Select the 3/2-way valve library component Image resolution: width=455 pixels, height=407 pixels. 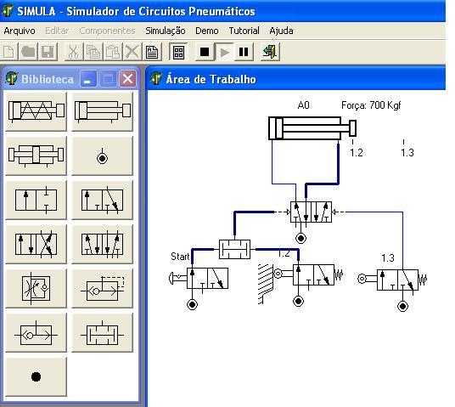[x=102, y=200]
